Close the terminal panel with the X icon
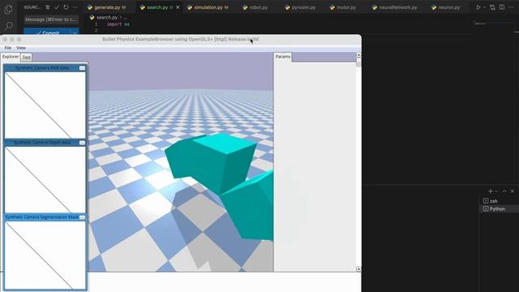The width and height of the screenshot is (519, 292). point(512,191)
